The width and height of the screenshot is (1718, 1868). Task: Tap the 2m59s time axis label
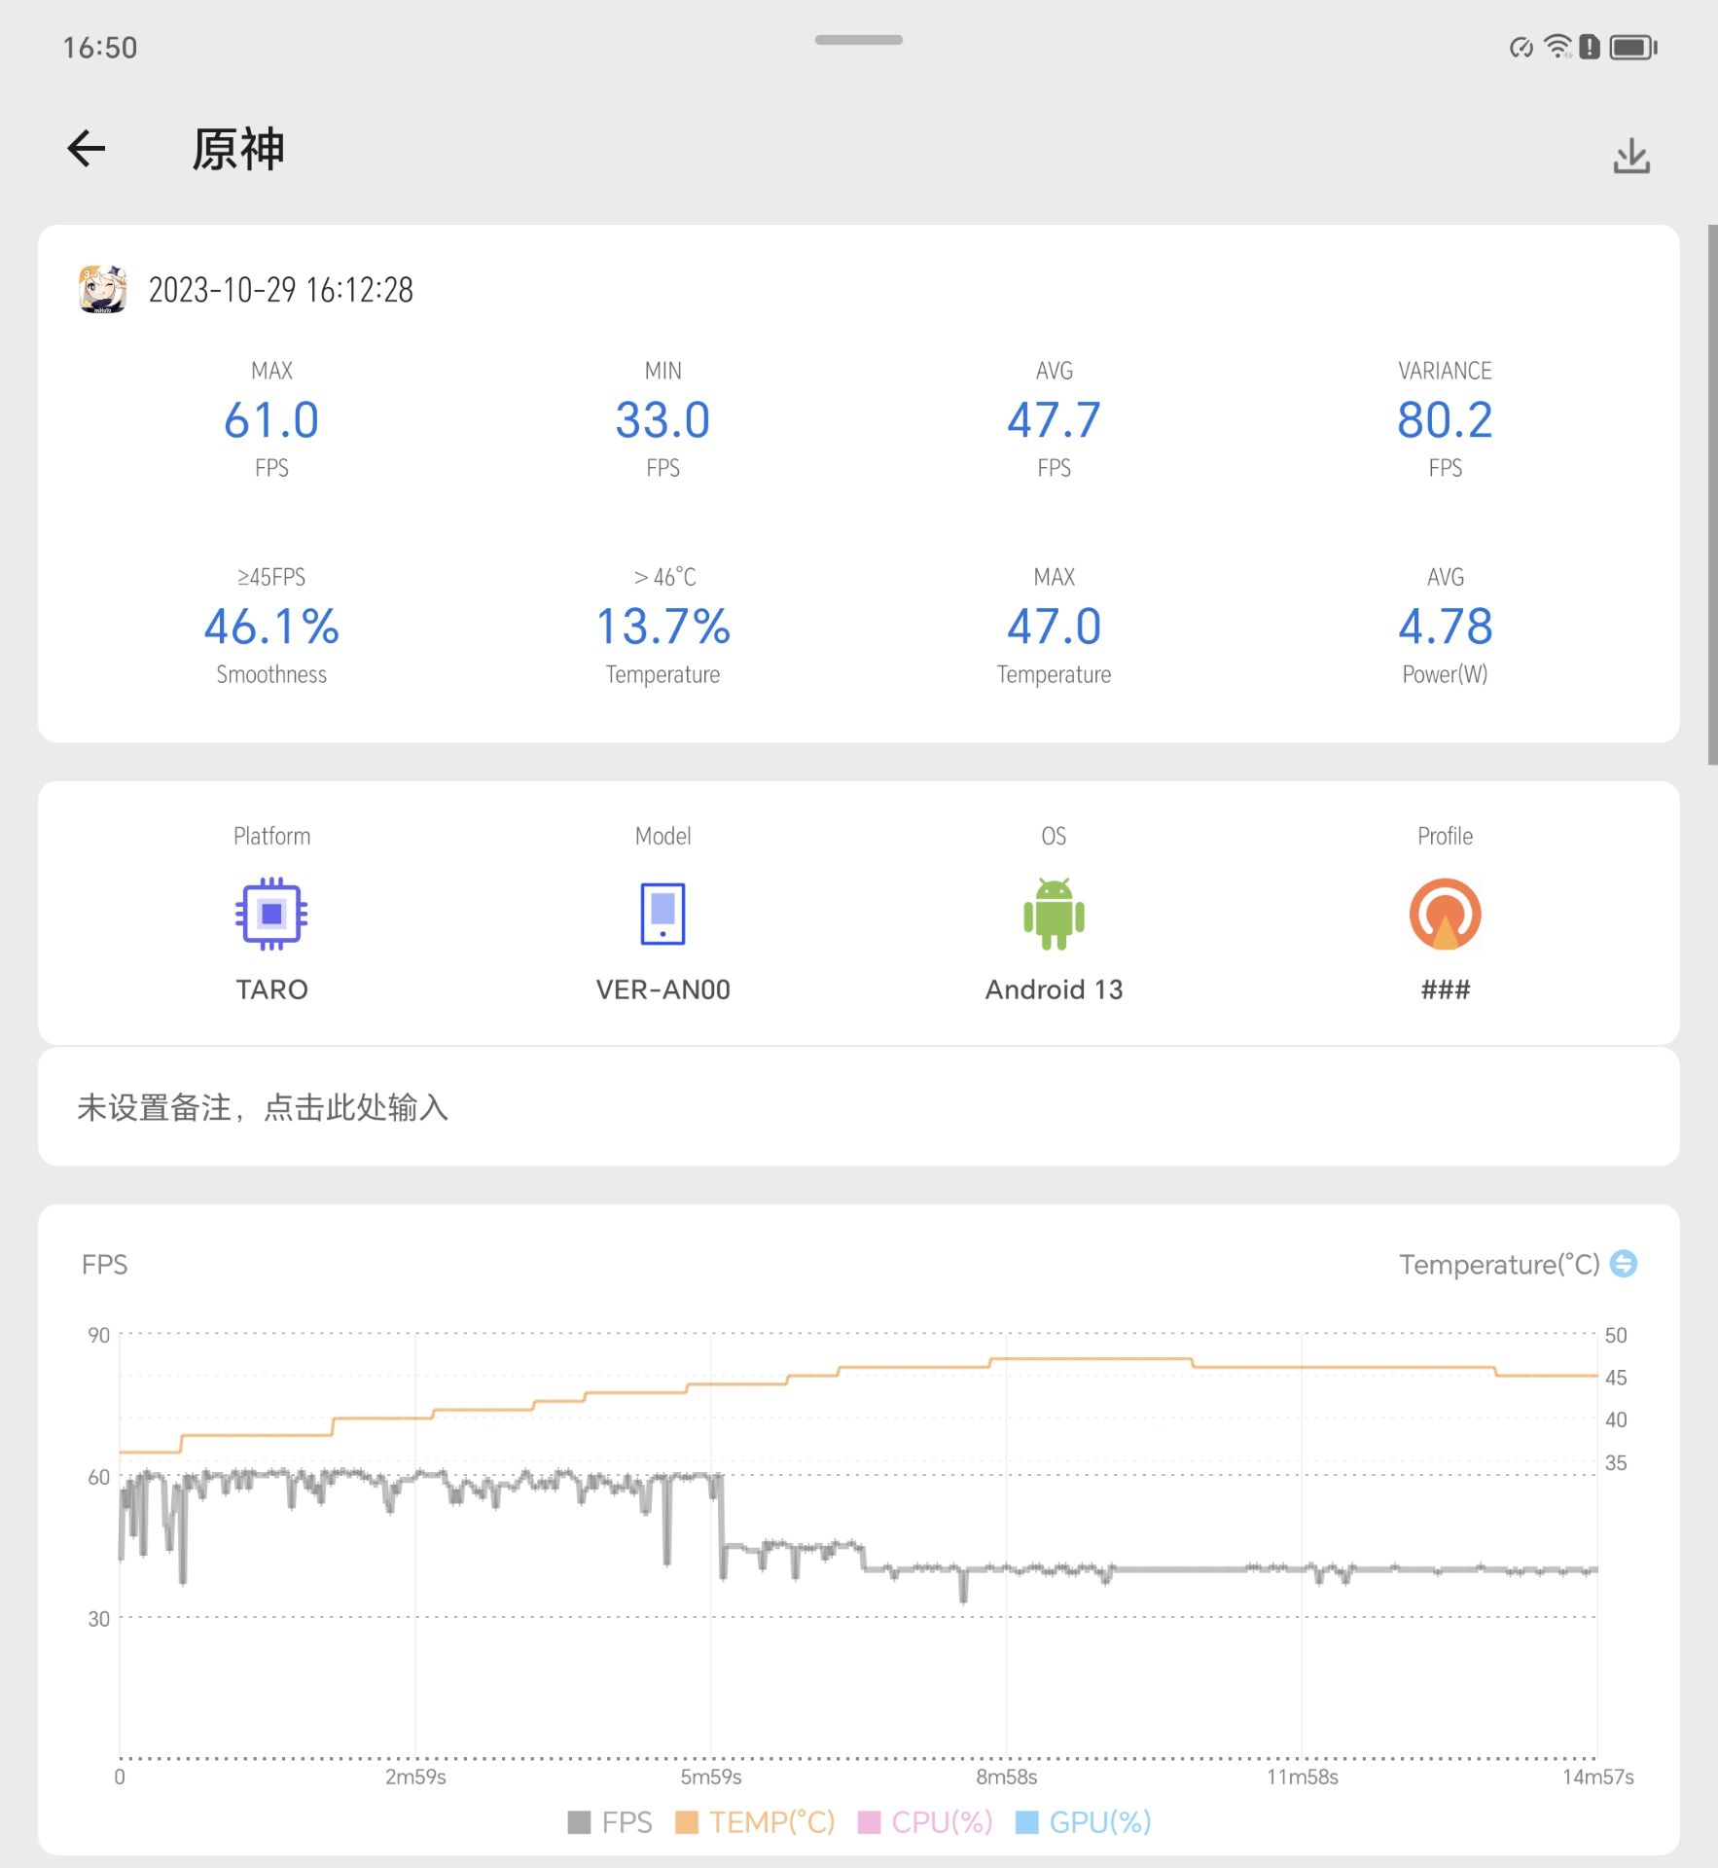415,1778
